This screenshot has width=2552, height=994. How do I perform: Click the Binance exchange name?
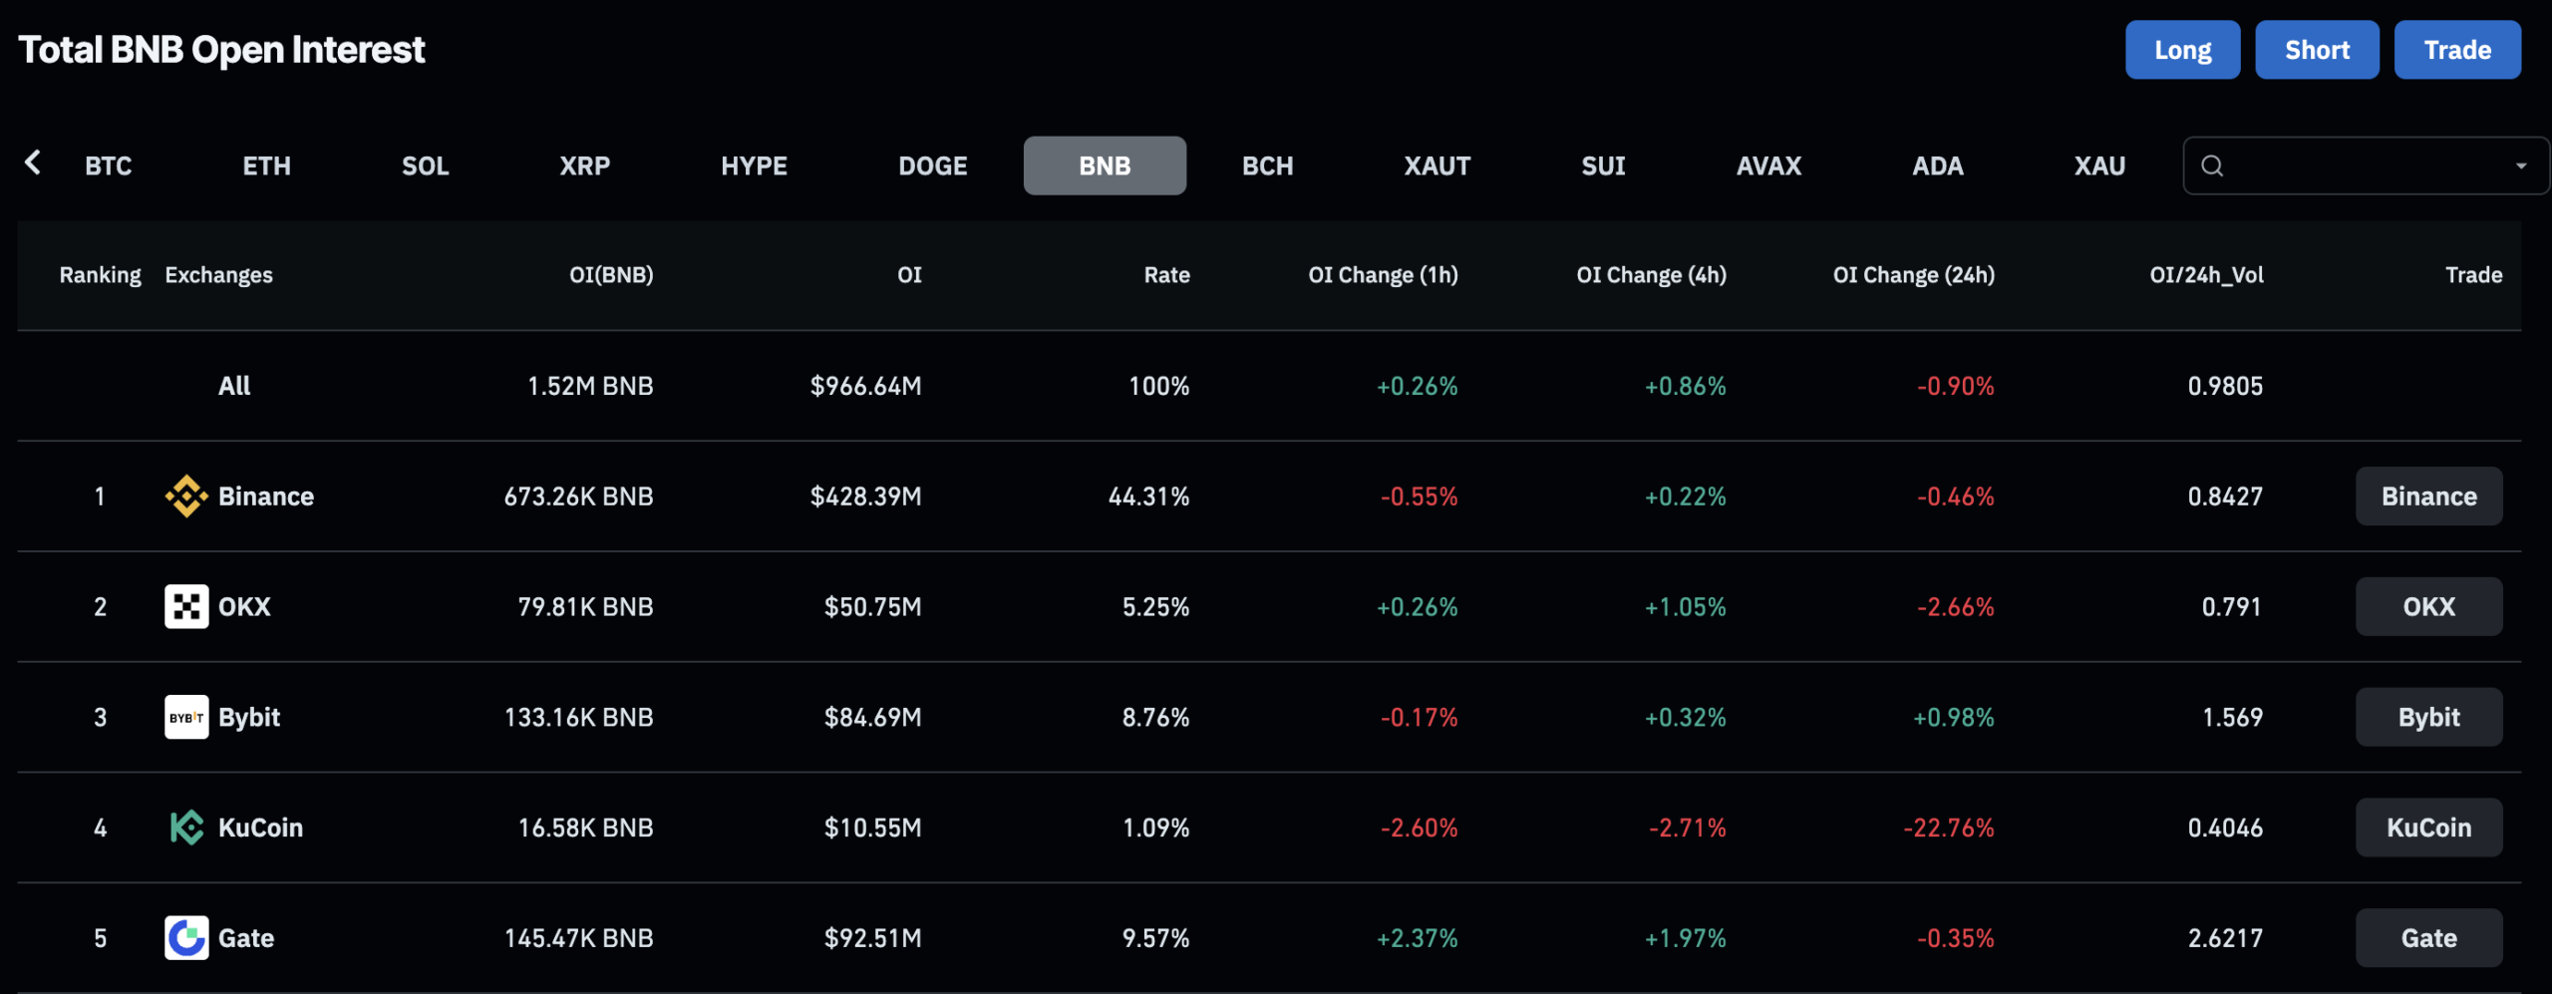[266, 497]
